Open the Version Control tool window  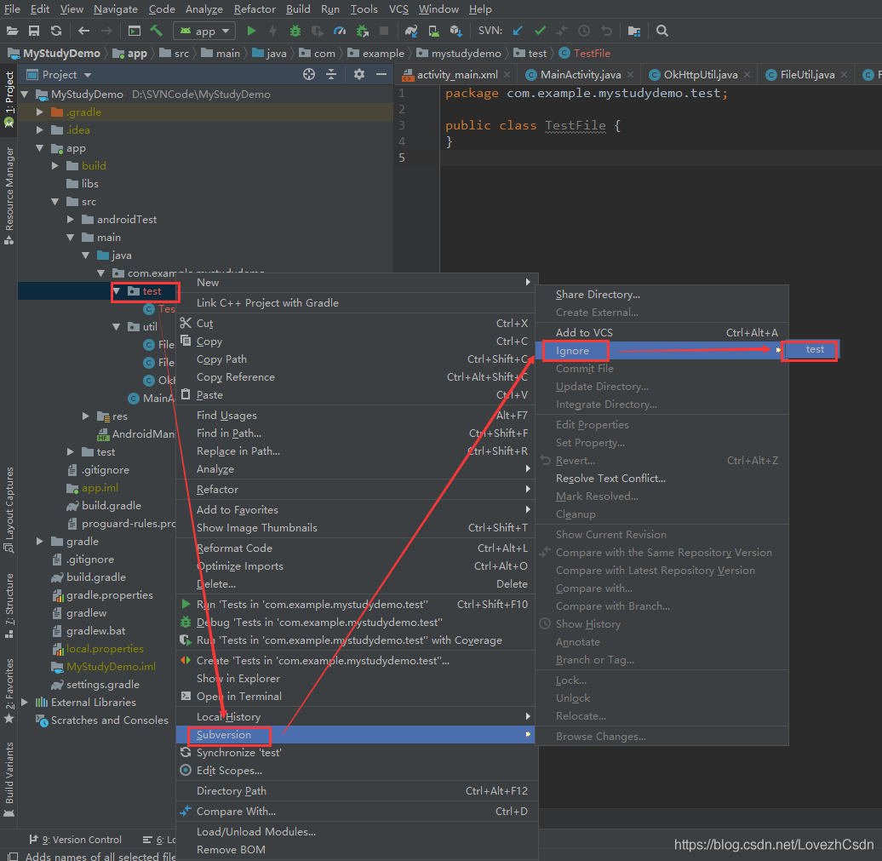pyautogui.click(x=75, y=840)
